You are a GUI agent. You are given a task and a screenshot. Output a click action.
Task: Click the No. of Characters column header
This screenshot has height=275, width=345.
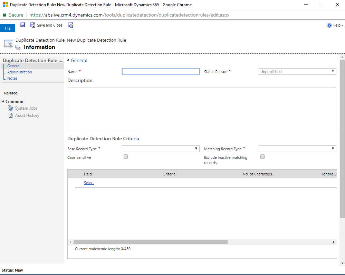tap(257, 174)
